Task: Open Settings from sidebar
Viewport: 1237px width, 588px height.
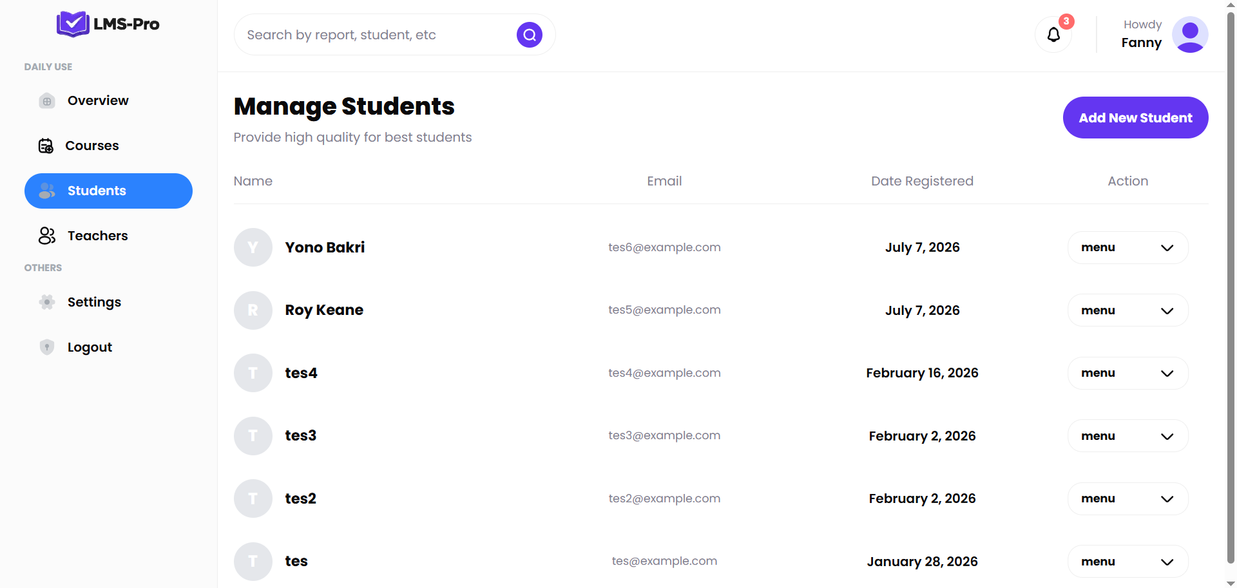Action: coord(108,302)
